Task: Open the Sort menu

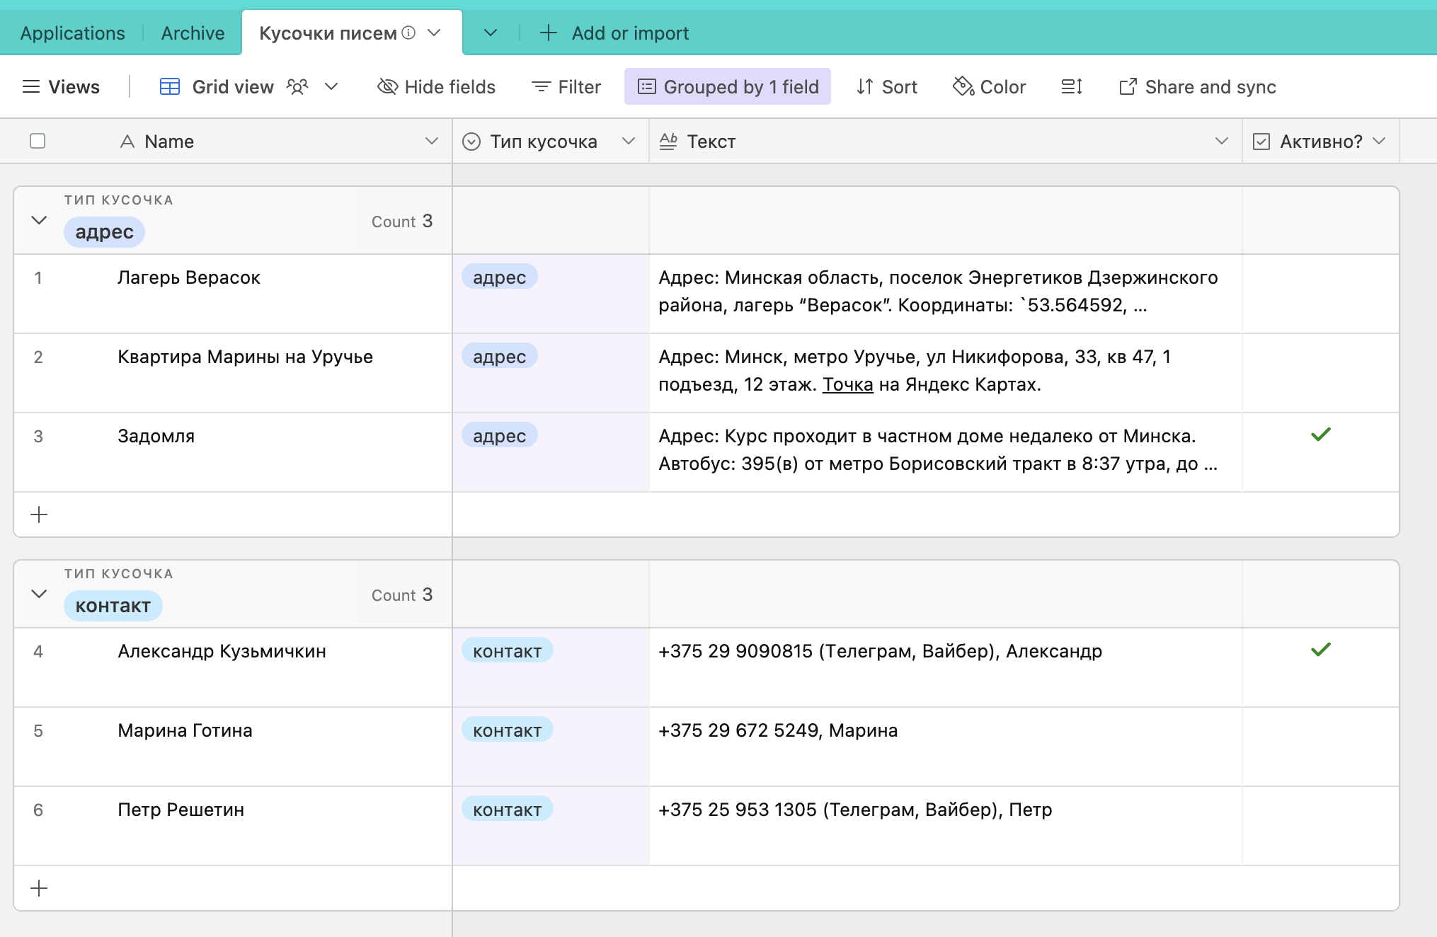Action: click(x=886, y=87)
